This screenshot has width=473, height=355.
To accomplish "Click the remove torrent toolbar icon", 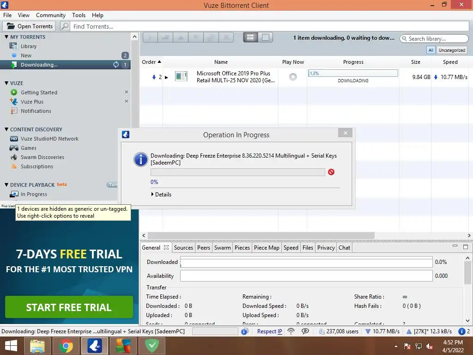I will 226,37.
